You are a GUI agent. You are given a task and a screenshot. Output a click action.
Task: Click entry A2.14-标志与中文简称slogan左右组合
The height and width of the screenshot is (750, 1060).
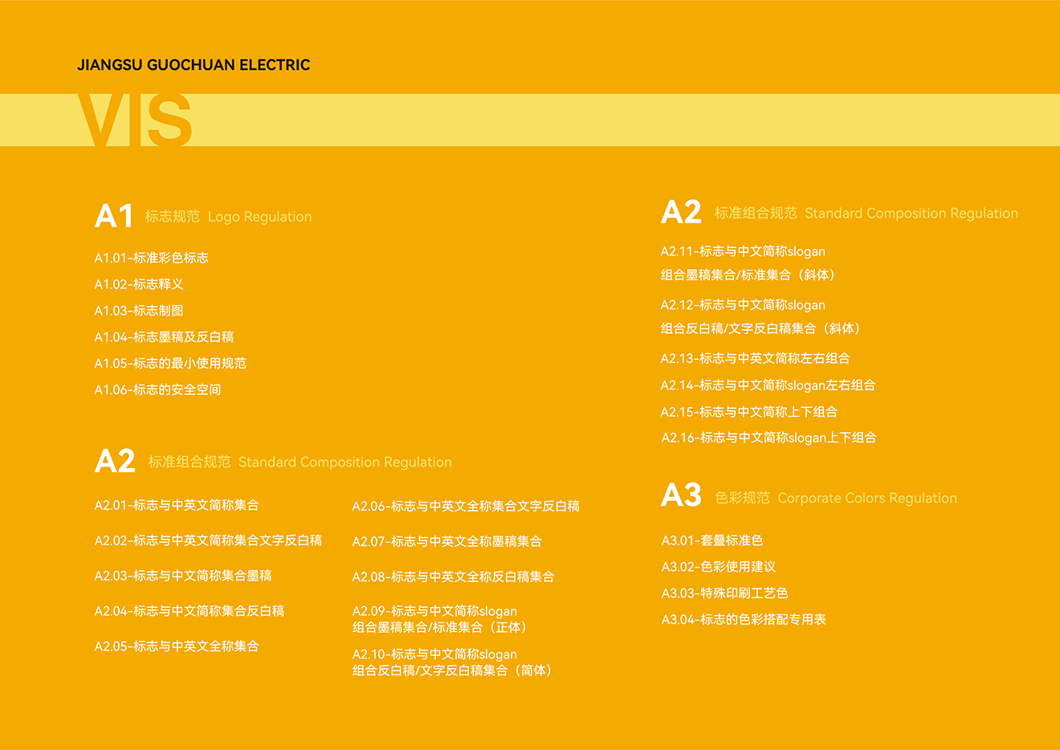coord(768,385)
